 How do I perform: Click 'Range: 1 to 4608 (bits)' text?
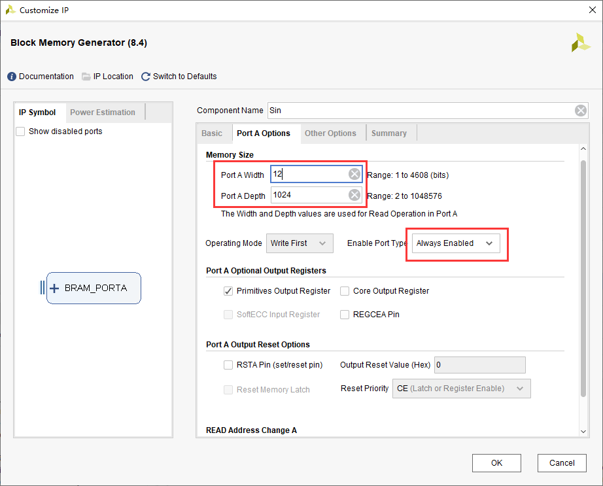coord(408,175)
